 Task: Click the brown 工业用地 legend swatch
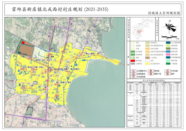(x=148, y=58)
